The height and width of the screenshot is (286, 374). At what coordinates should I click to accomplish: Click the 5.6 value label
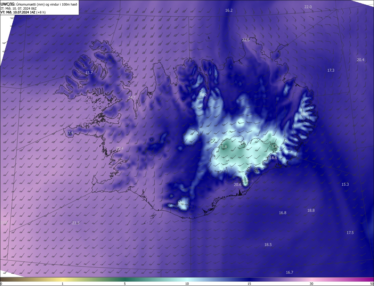coord(274,147)
